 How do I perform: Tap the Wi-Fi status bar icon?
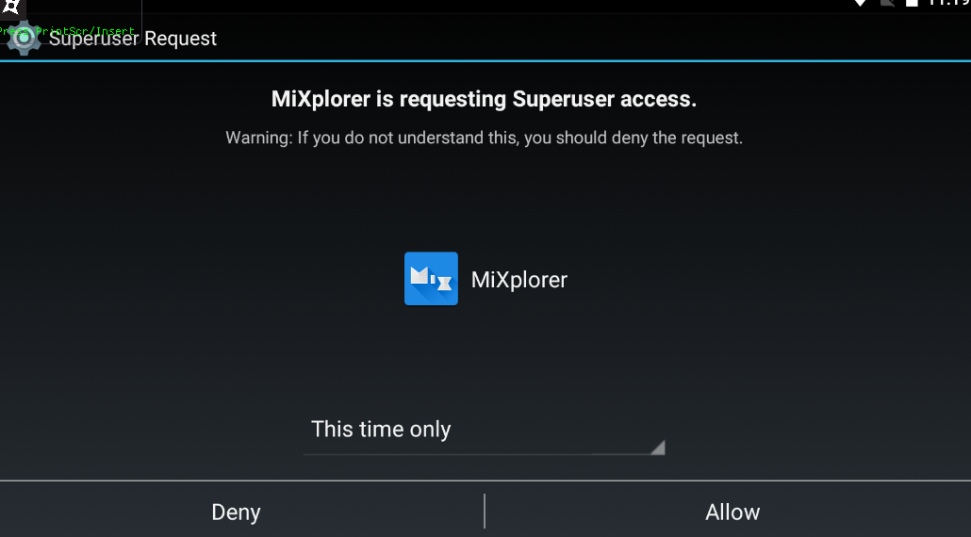860,3
